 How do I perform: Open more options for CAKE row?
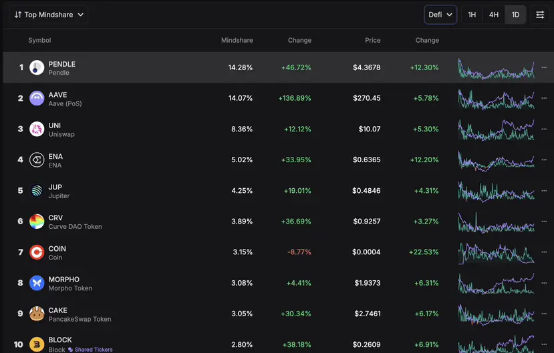(x=544, y=314)
